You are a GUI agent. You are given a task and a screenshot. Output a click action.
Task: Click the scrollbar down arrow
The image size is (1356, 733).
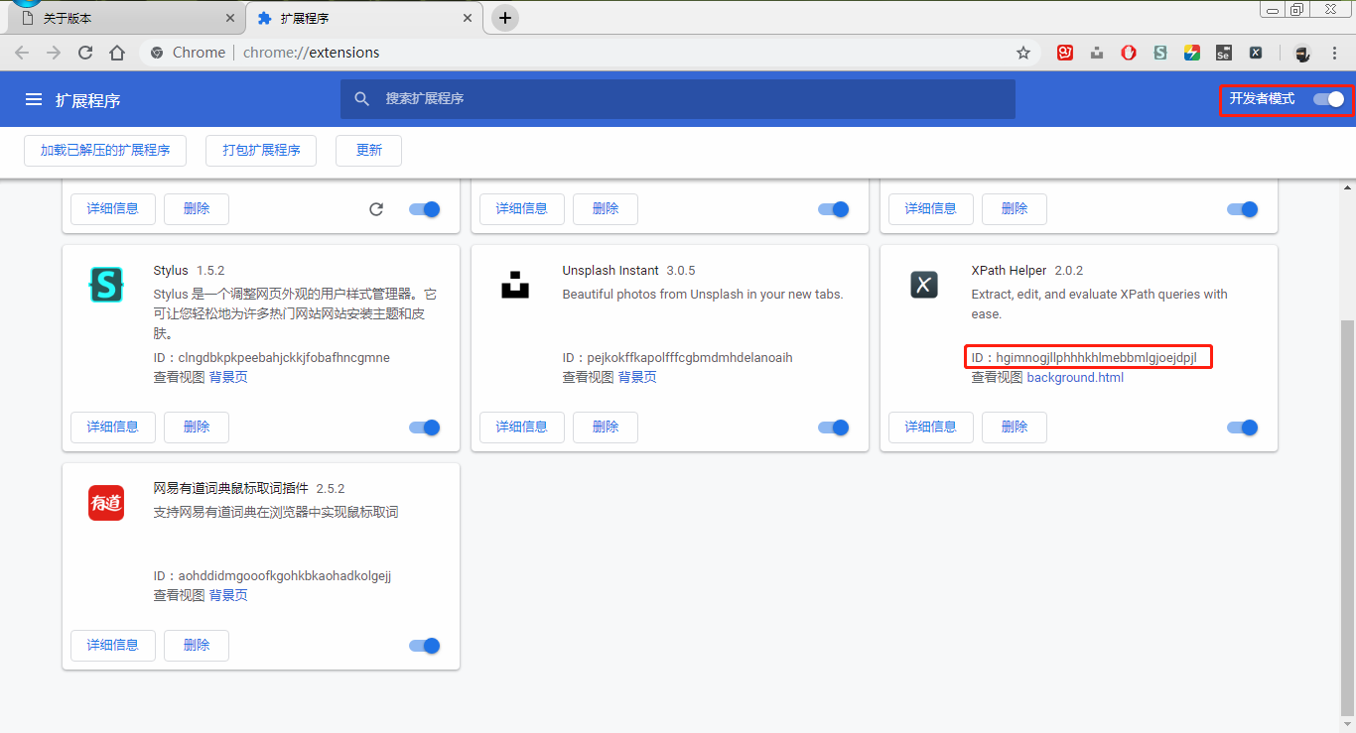[1347, 724]
